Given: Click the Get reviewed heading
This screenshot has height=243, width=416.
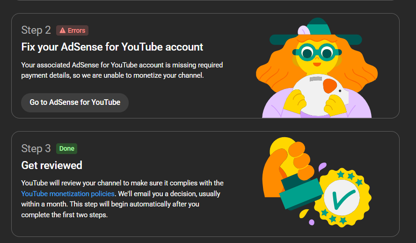Looking at the screenshot, I should (52, 165).
